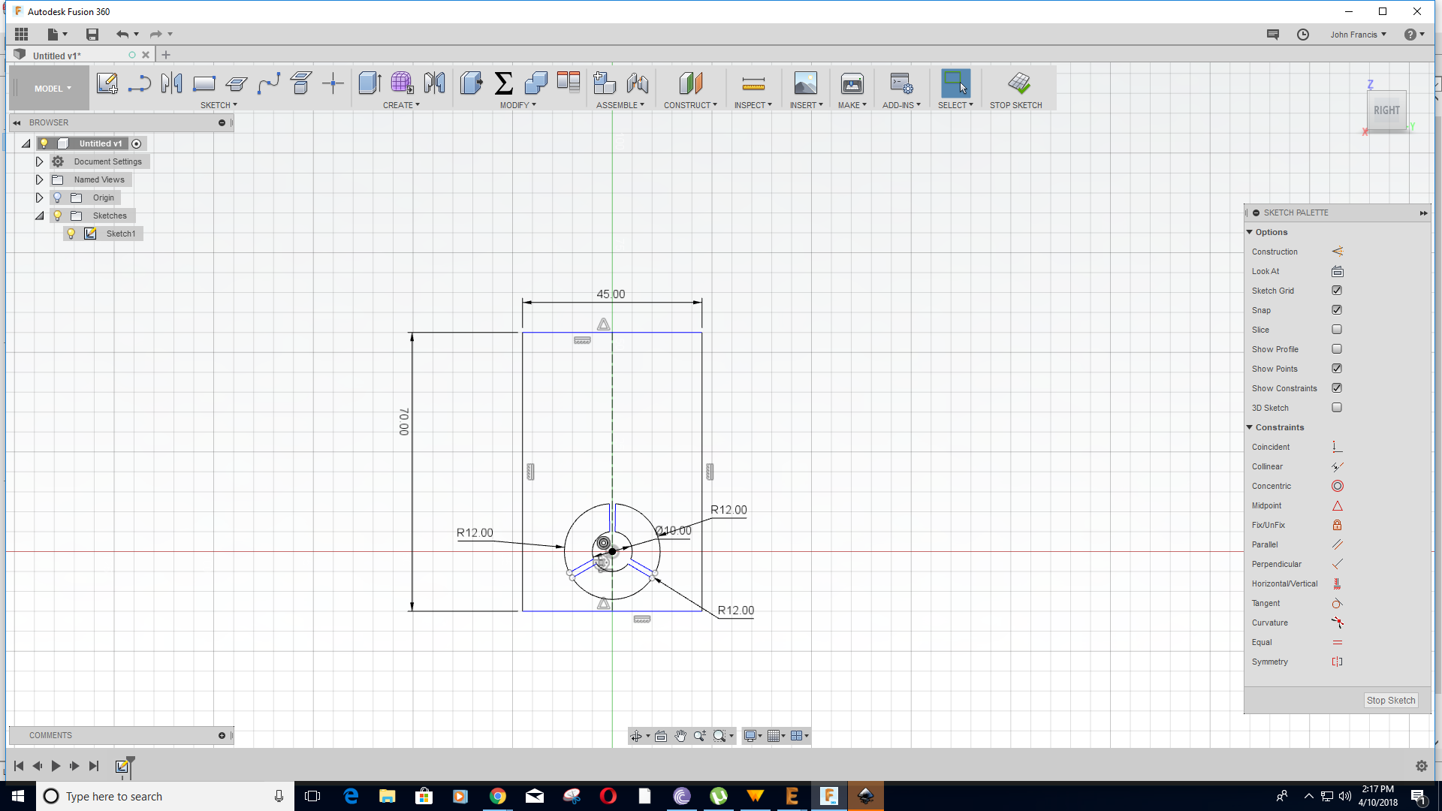Viewport: 1442px width, 811px height.
Task: Uncheck the Sketch Grid checkbox
Action: click(x=1337, y=291)
